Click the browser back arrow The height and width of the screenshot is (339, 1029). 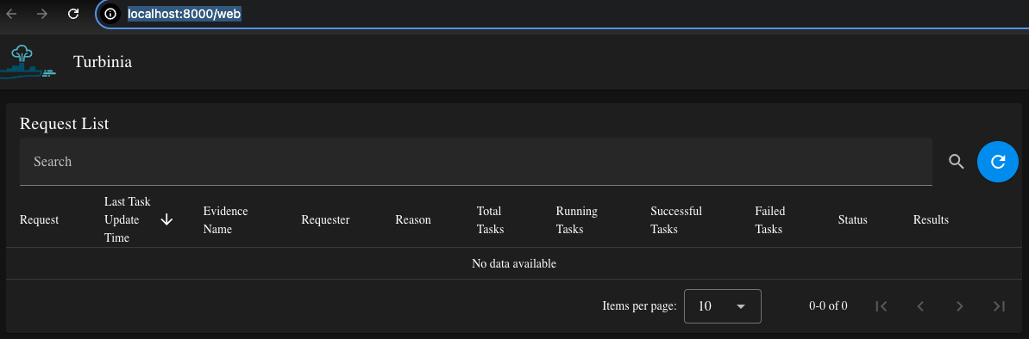[x=11, y=14]
